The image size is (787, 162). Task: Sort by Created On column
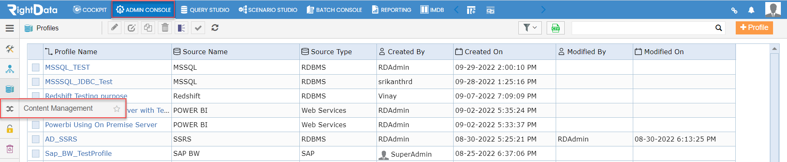(504, 52)
